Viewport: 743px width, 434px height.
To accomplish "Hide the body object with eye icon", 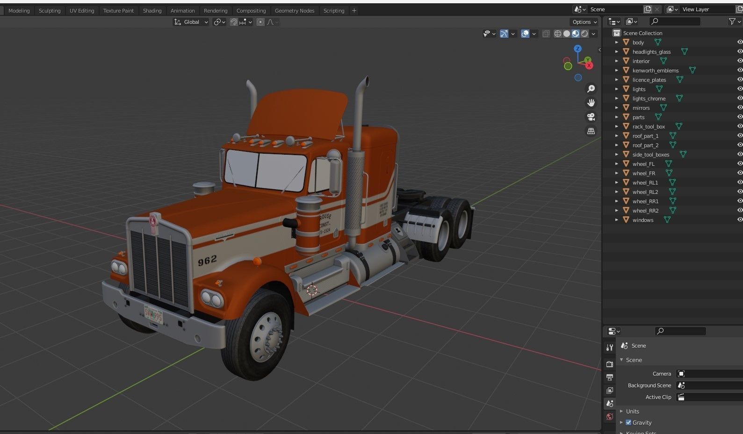I will (x=740, y=42).
